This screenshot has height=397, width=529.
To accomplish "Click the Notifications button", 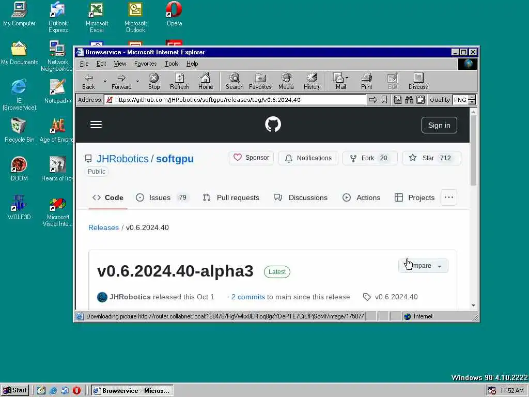I will pyautogui.click(x=308, y=158).
